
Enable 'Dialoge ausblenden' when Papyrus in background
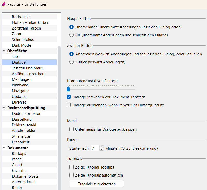point(69,105)
